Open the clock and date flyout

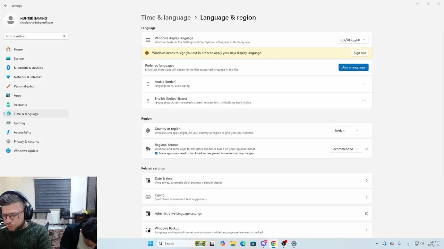pos(434,243)
